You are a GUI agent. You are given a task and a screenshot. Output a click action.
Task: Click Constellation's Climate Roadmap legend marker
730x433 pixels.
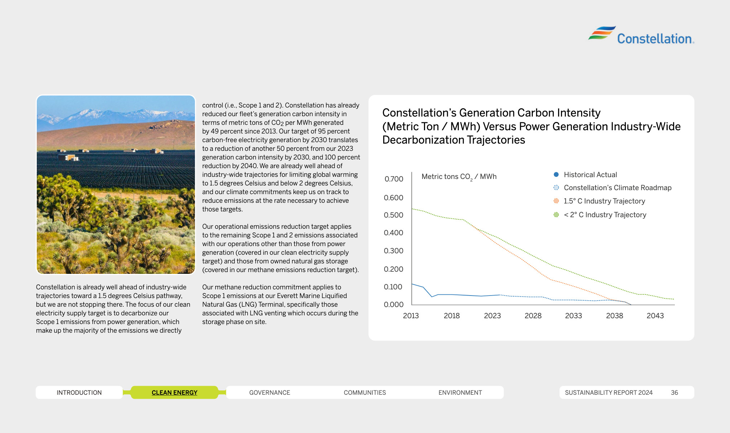tap(556, 188)
